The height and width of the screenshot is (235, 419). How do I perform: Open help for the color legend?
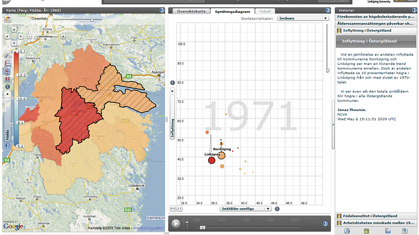[7, 146]
